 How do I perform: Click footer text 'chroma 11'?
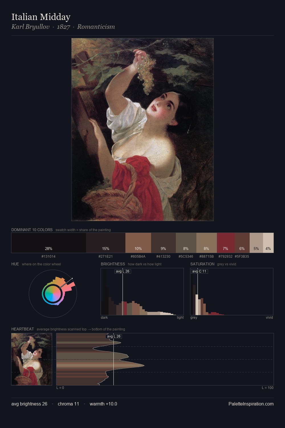click(68, 404)
